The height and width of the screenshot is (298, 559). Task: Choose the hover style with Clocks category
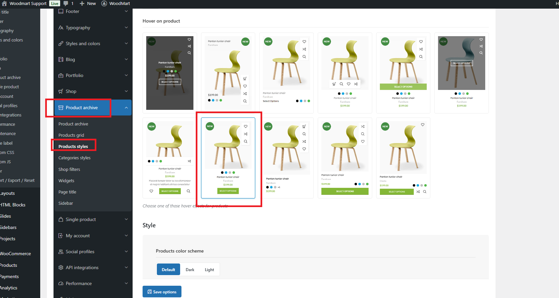tap(403, 158)
